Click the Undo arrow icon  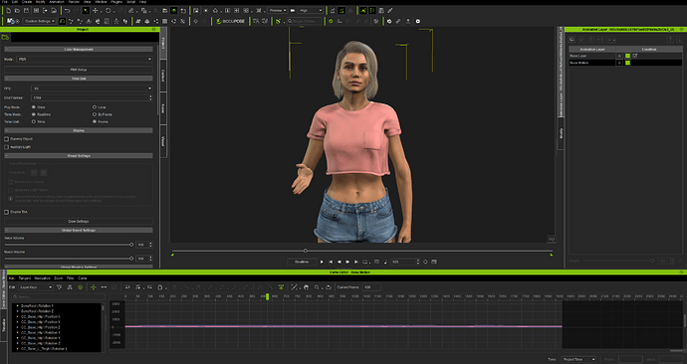click(x=67, y=11)
